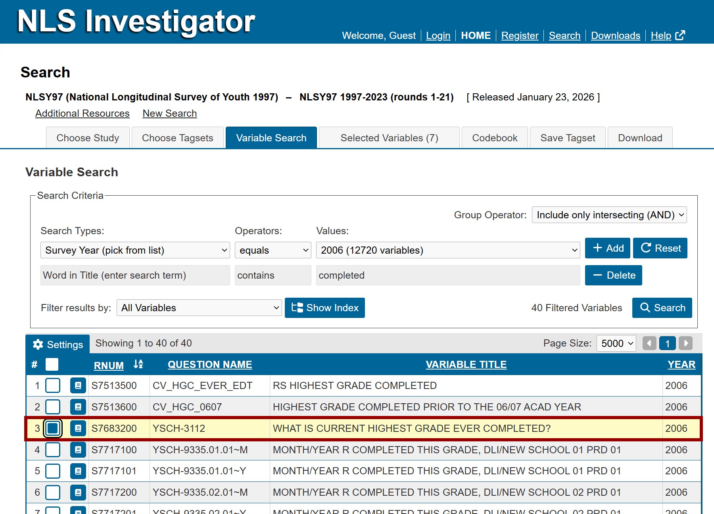Image resolution: width=714 pixels, height=514 pixels.
Task: Click the 'completed' value field
Action: point(448,275)
